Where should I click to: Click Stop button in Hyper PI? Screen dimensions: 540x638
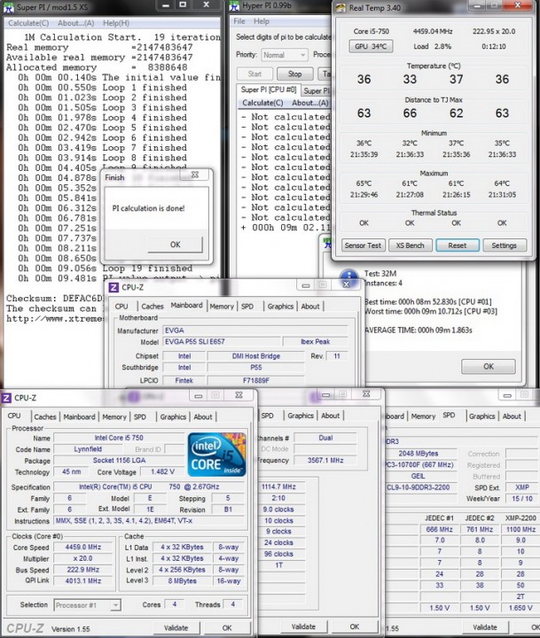click(x=295, y=74)
